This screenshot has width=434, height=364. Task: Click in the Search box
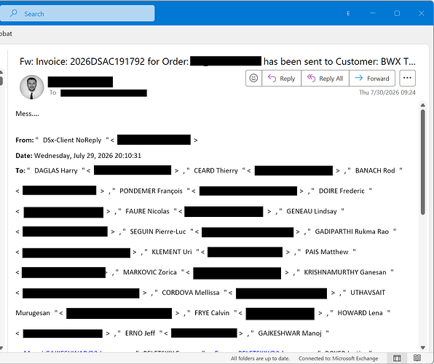coord(77,13)
